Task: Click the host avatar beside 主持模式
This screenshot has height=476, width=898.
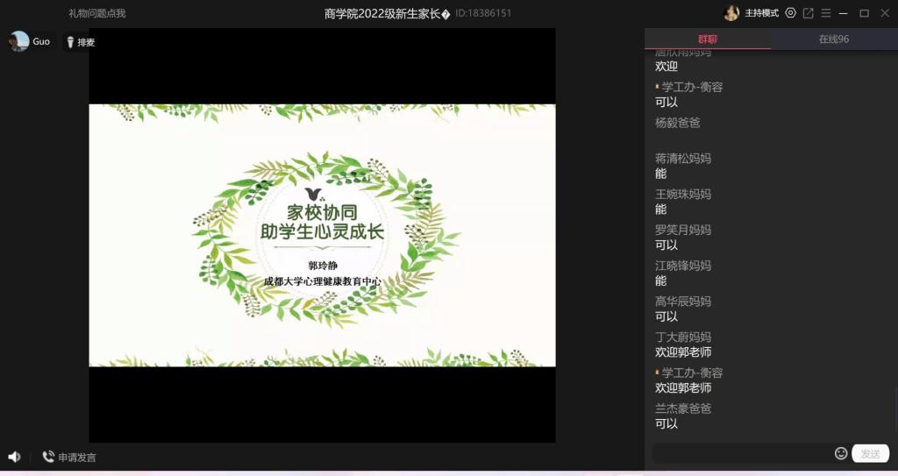Action: coord(731,12)
